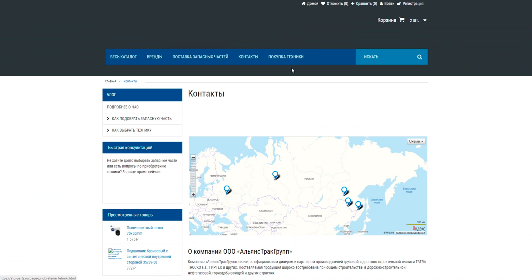Open the Пылезащитный чехол 70x50mm product link
532x280 pixels.
click(145, 231)
